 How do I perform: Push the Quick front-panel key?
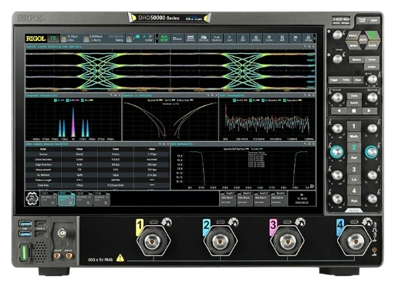374,20
